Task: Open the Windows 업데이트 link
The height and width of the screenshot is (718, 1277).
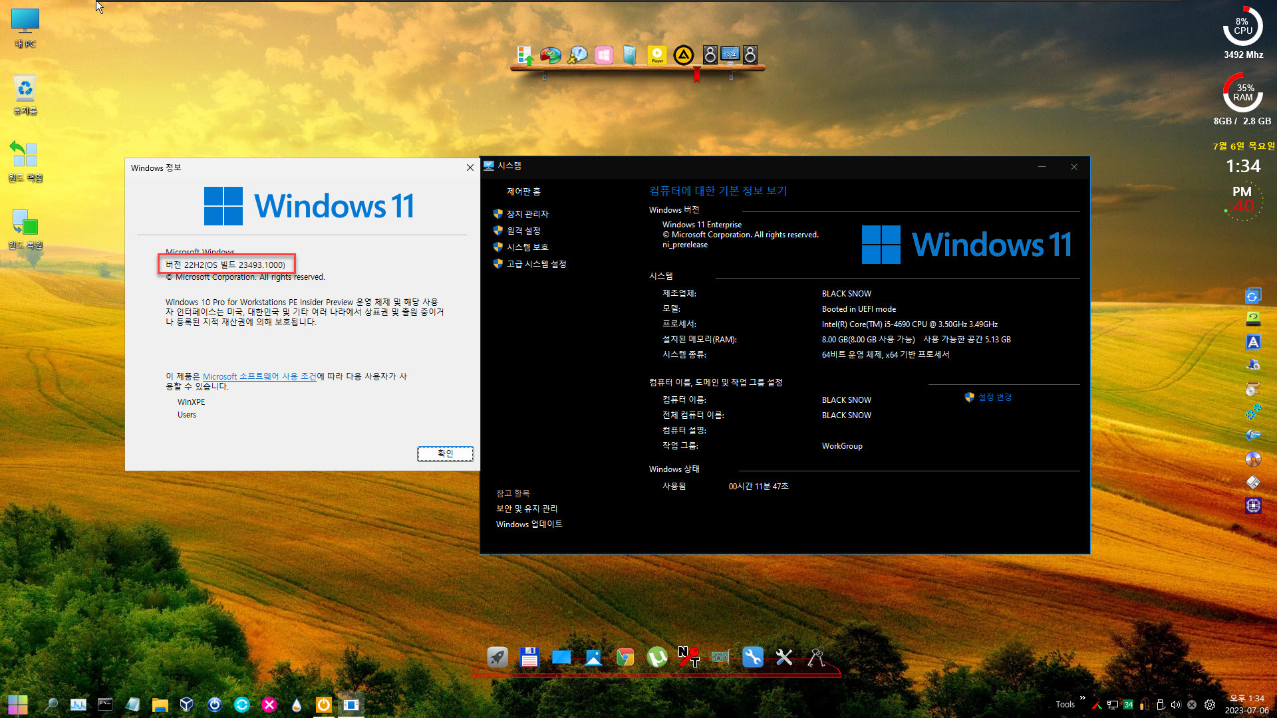Action: click(x=529, y=524)
